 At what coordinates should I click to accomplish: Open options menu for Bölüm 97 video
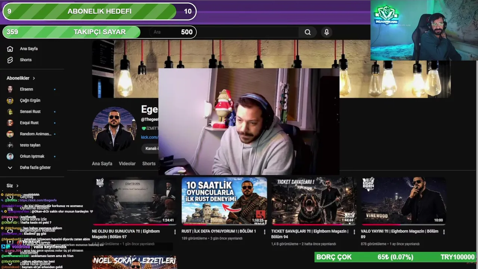(x=175, y=232)
